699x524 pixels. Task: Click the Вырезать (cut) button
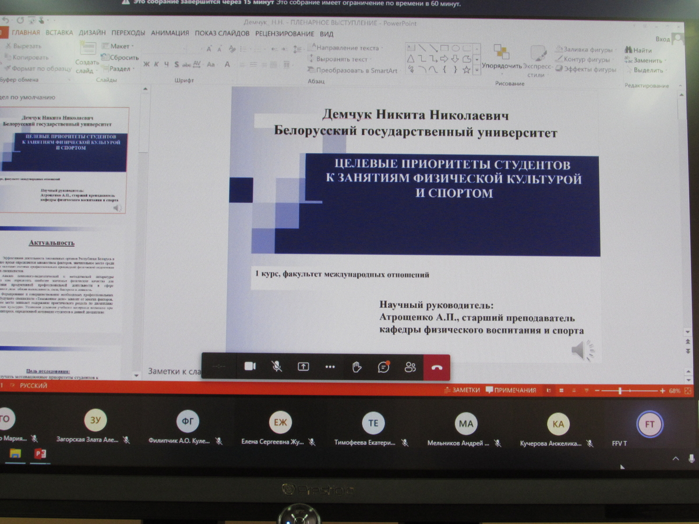23,46
